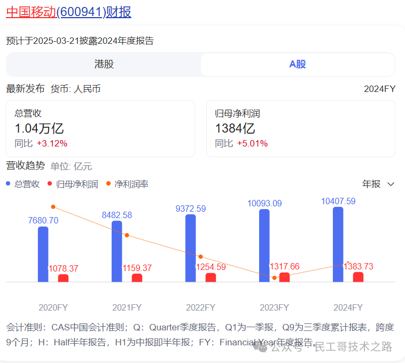The height and width of the screenshot is (363, 405).
Task: Click the 同比 +5.01% growth text
Action: (x=242, y=143)
